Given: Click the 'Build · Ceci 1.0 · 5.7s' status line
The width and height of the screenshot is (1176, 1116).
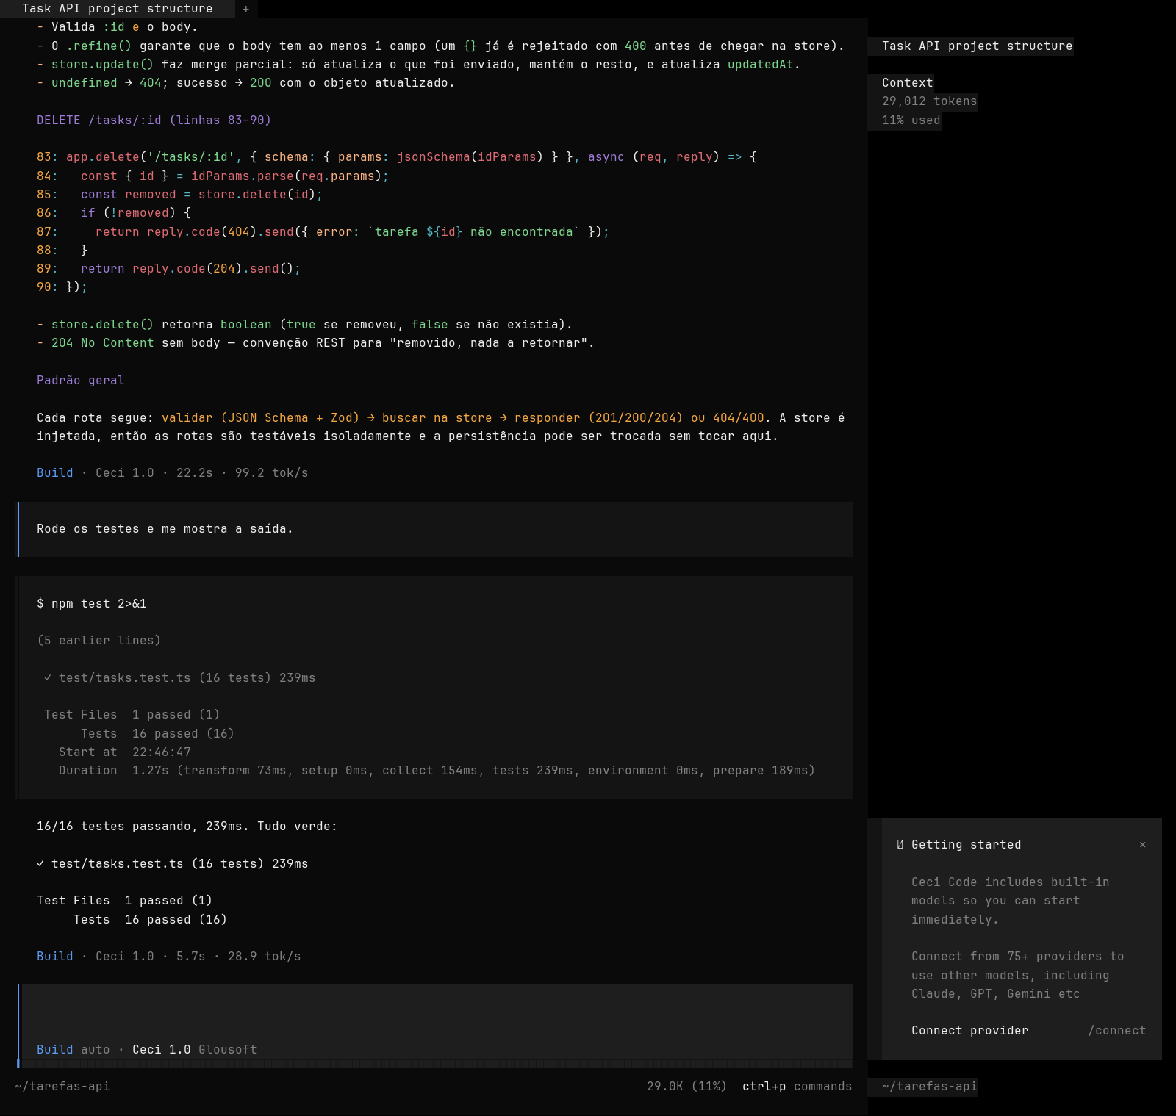Looking at the screenshot, I should click(168, 957).
